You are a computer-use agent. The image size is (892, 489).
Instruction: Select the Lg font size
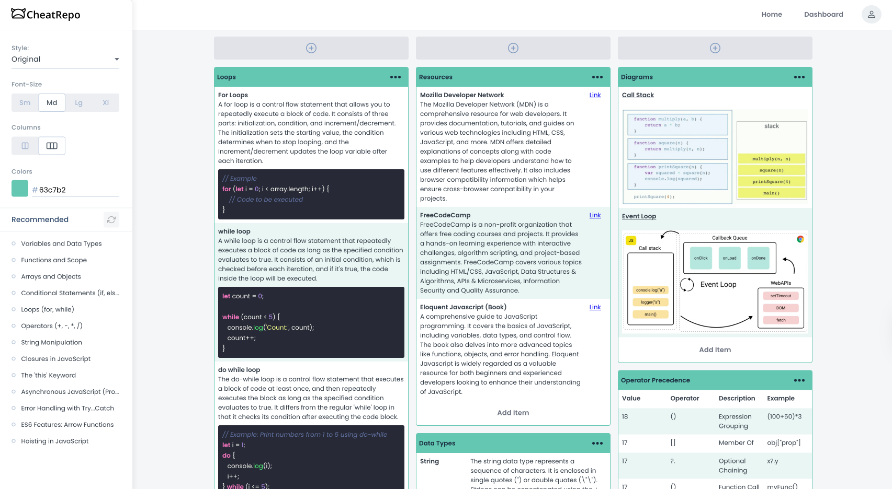[x=78, y=102]
